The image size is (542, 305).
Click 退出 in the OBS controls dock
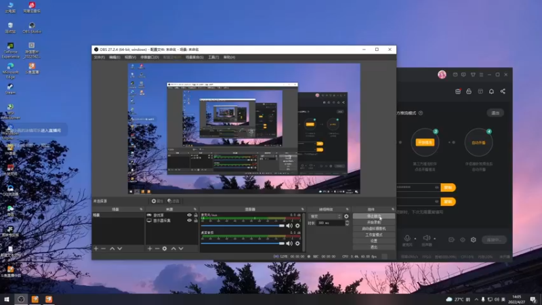click(x=374, y=247)
